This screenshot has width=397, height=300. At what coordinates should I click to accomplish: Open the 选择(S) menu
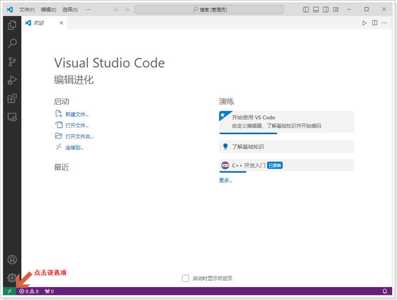click(70, 10)
